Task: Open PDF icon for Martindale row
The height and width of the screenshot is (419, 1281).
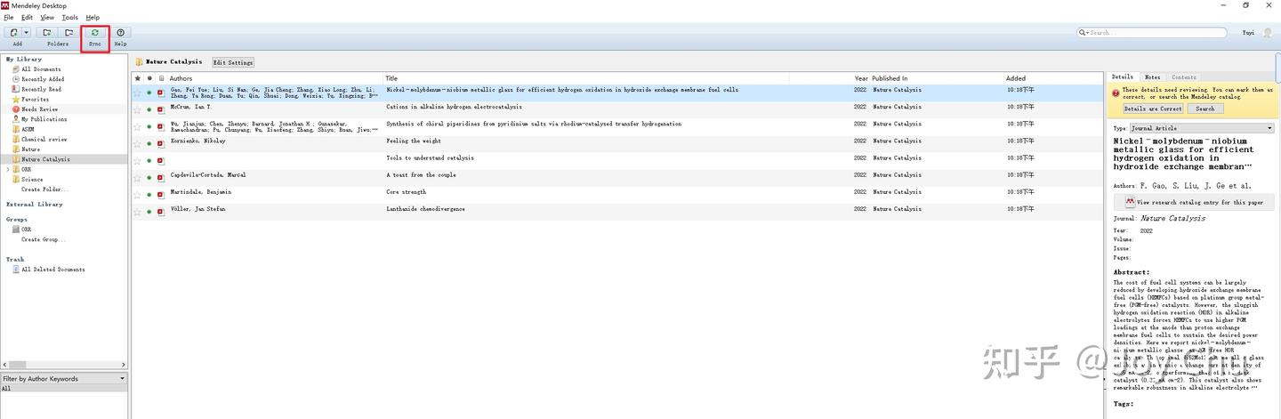Action: [161, 195]
